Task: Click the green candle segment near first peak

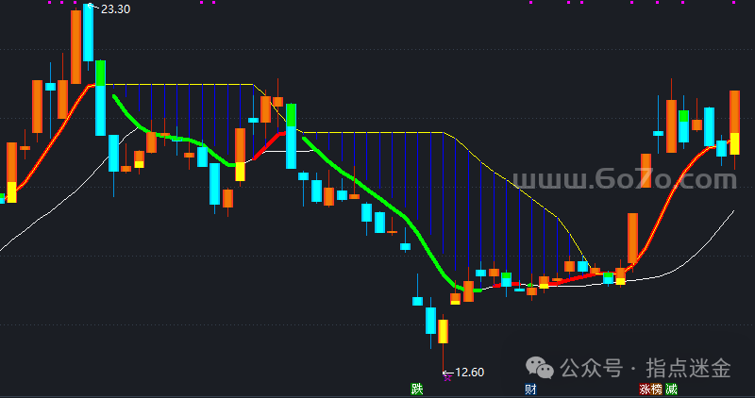Action: [x=100, y=74]
